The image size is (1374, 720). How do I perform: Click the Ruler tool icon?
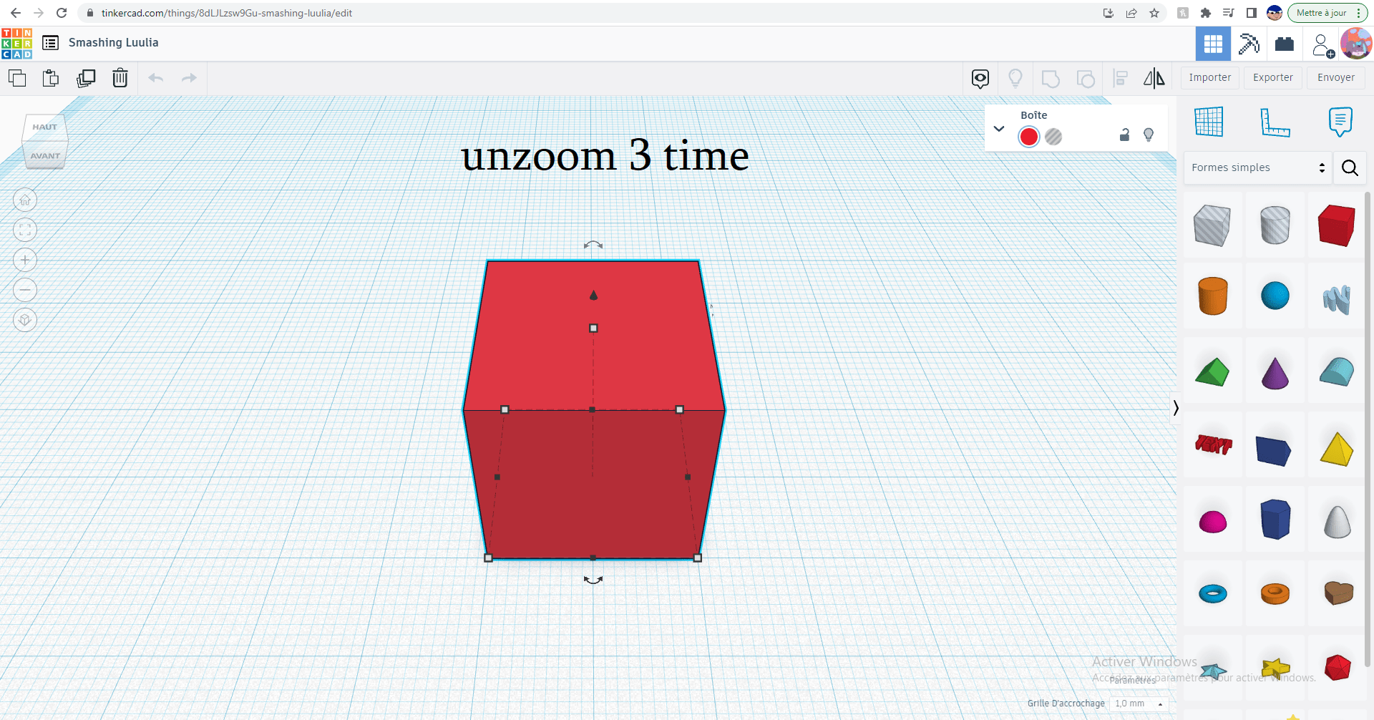(x=1276, y=122)
